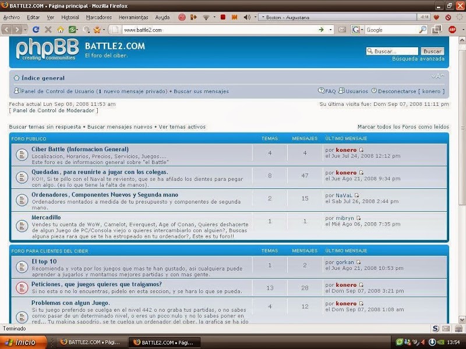This screenshot has width=466, height=349.
Task: Open Ordenadores, Componentes Nuevos y Segunda mano forum
Action: [105, 195]
